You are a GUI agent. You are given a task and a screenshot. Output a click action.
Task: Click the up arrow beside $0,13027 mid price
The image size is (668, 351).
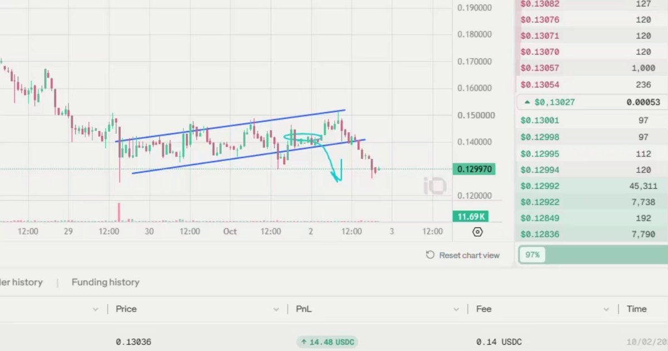click(x=527, y=102)
